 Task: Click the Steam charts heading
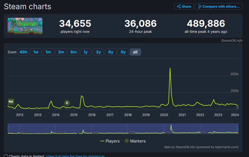pyautogui.click(x=27, y=7)
